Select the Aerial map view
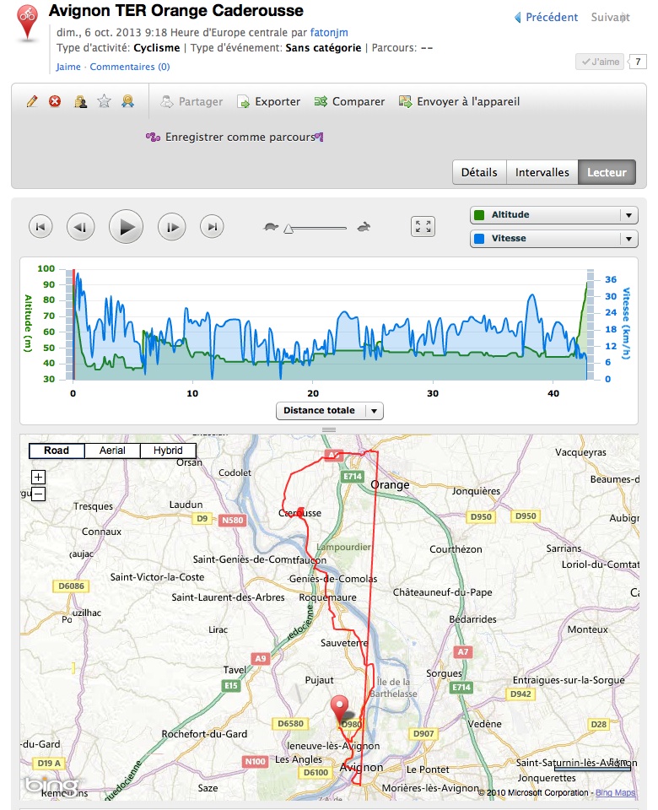The image size is (658, 810). tap(112, 451)
